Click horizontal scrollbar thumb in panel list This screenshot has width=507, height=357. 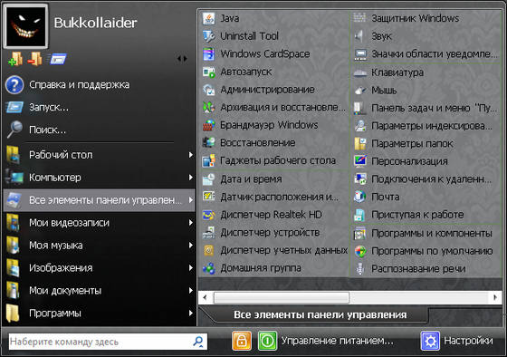point(282,297)
